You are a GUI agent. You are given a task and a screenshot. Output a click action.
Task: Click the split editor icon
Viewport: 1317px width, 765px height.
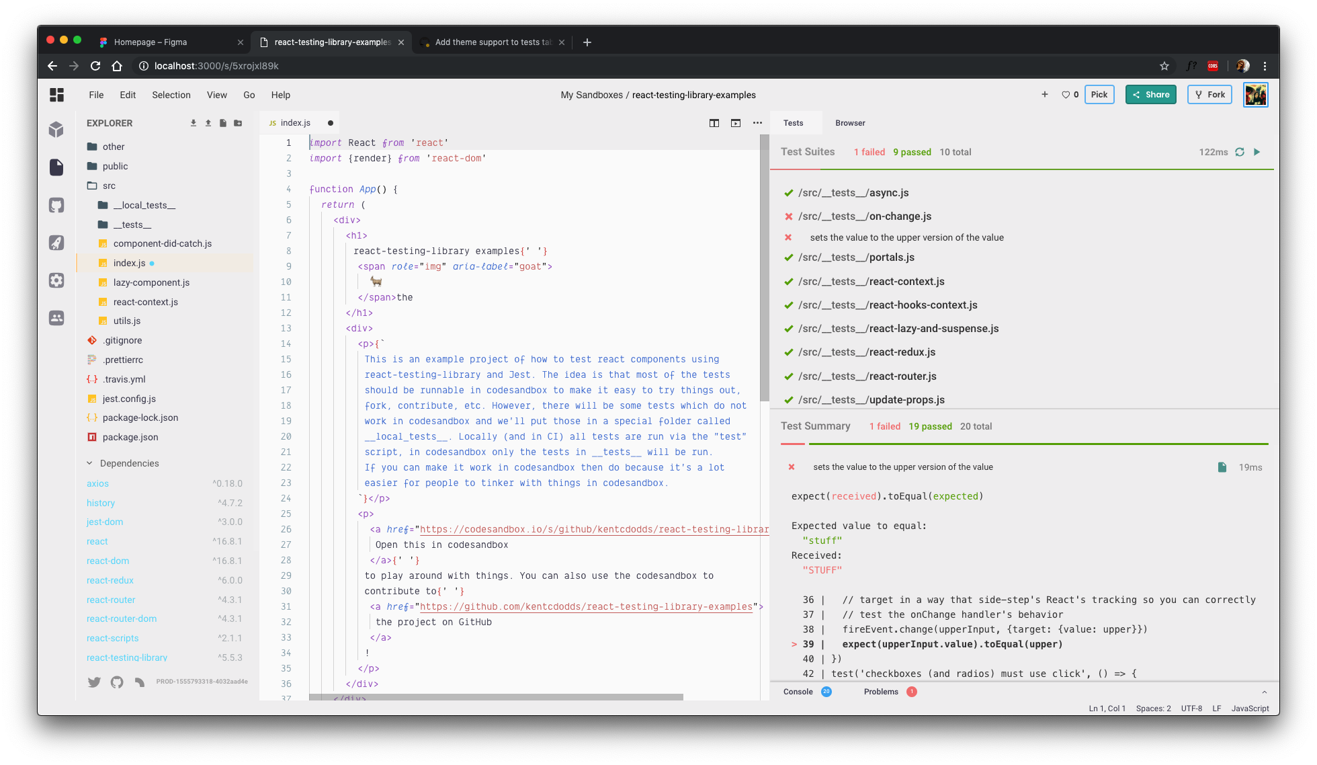[714, 123]
